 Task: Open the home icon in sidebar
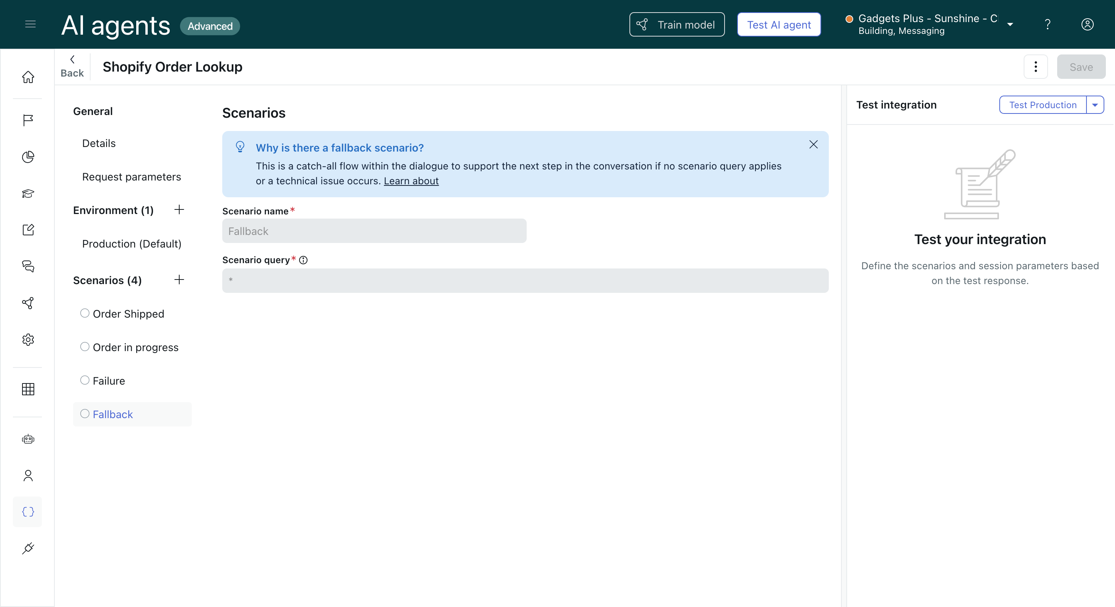pos(28,77)
